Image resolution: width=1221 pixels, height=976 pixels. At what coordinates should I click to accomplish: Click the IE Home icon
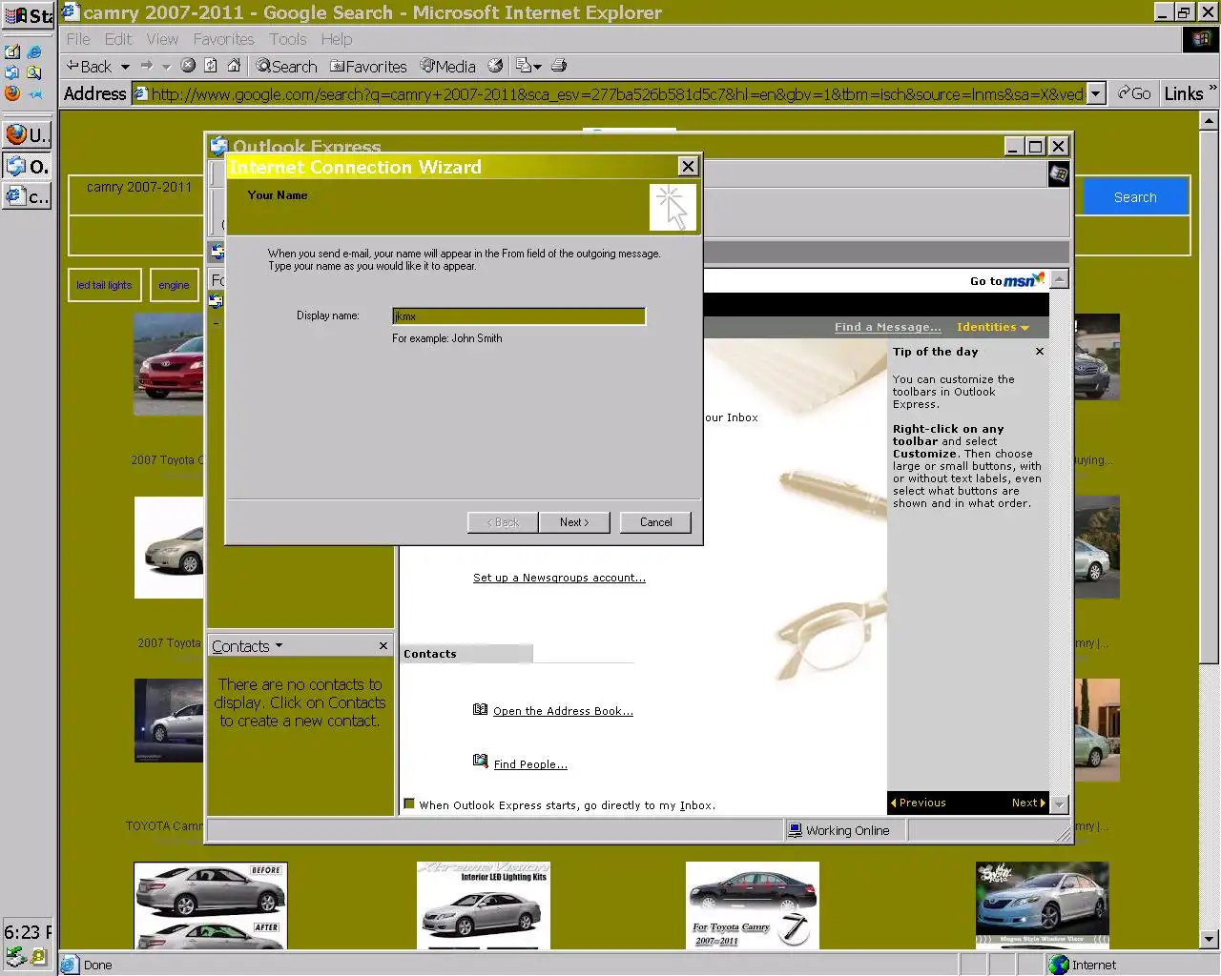pos(234,66)
